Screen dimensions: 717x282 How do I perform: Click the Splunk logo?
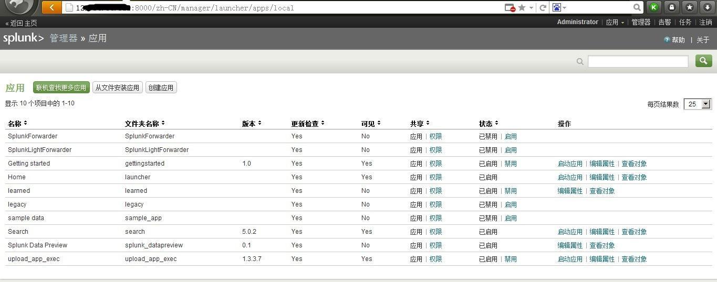pyautogui.click(x=23, y=38)
